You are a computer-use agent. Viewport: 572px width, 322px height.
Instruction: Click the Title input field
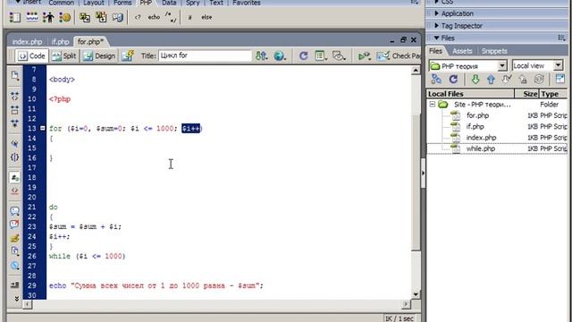(x=205, y=55)
